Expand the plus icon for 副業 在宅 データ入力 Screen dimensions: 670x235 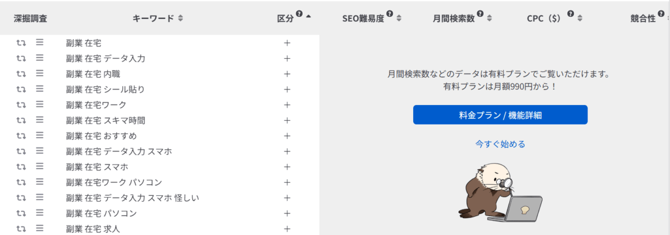pos(287,58)
